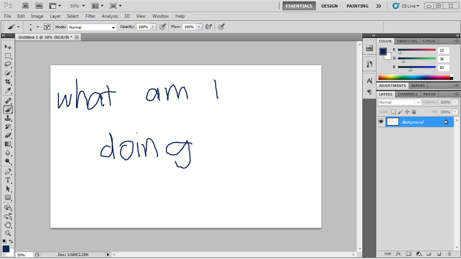This screenshot has height=259, width=461.
Task: Toggle Lock position
Action: tap(407, 112)
